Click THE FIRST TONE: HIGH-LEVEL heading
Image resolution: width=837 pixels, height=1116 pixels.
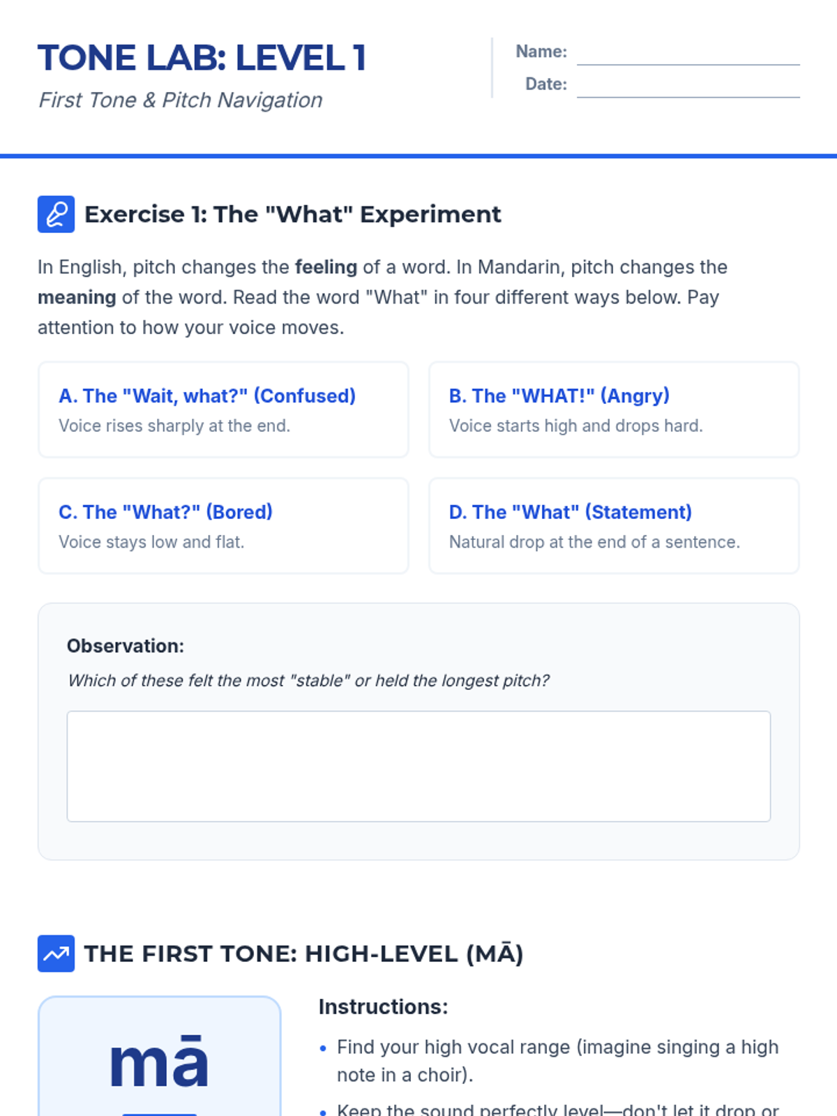tap(303, 953)
